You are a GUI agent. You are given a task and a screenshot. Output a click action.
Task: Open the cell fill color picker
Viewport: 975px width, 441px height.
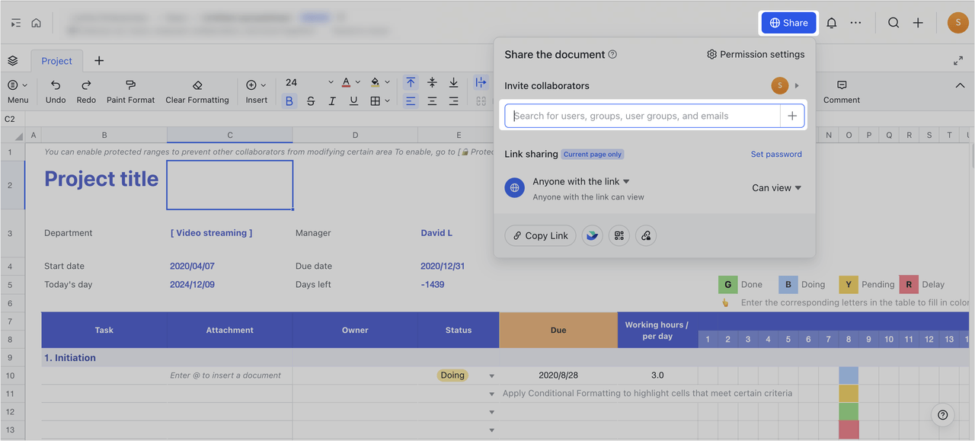pyautogui.click(x=378, y=81)
